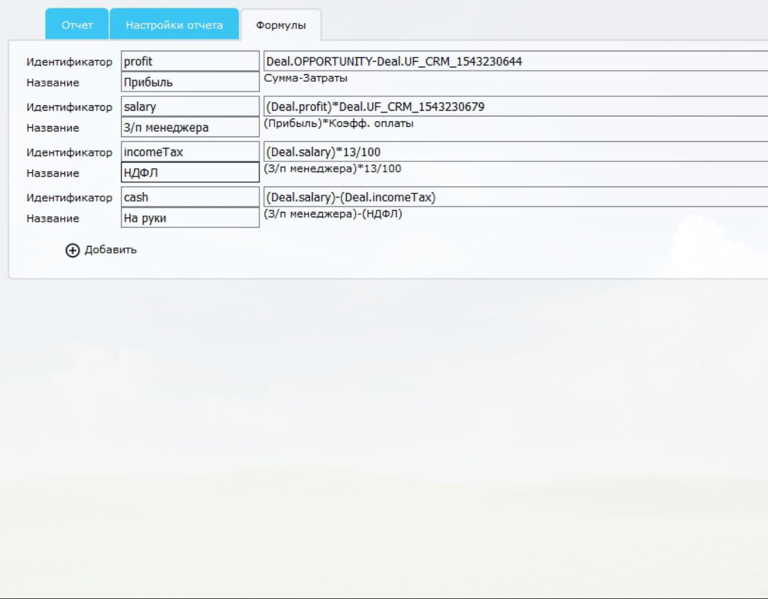Edit the formula (Deal.salary)-(Deal.incomeTax)
Image resolution: width=768 pixels, height=599 pixels.
(x=515, y=197)
